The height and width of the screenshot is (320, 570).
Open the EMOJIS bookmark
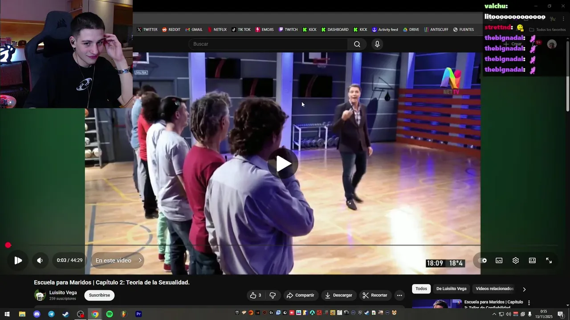(x=265, y=30)
